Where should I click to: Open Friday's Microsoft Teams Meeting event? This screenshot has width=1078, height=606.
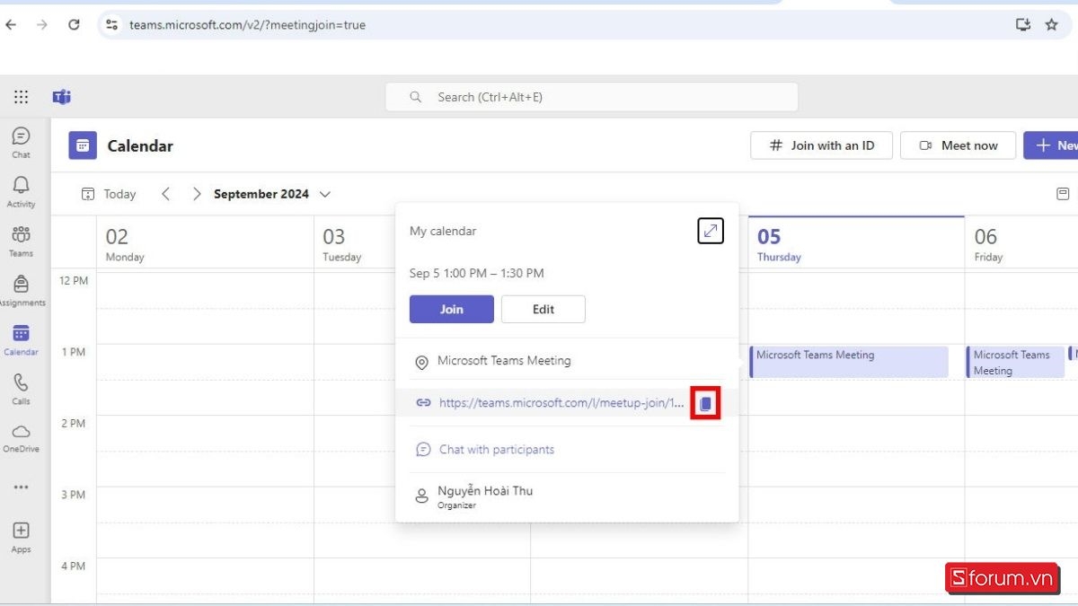coord(1015,362)
